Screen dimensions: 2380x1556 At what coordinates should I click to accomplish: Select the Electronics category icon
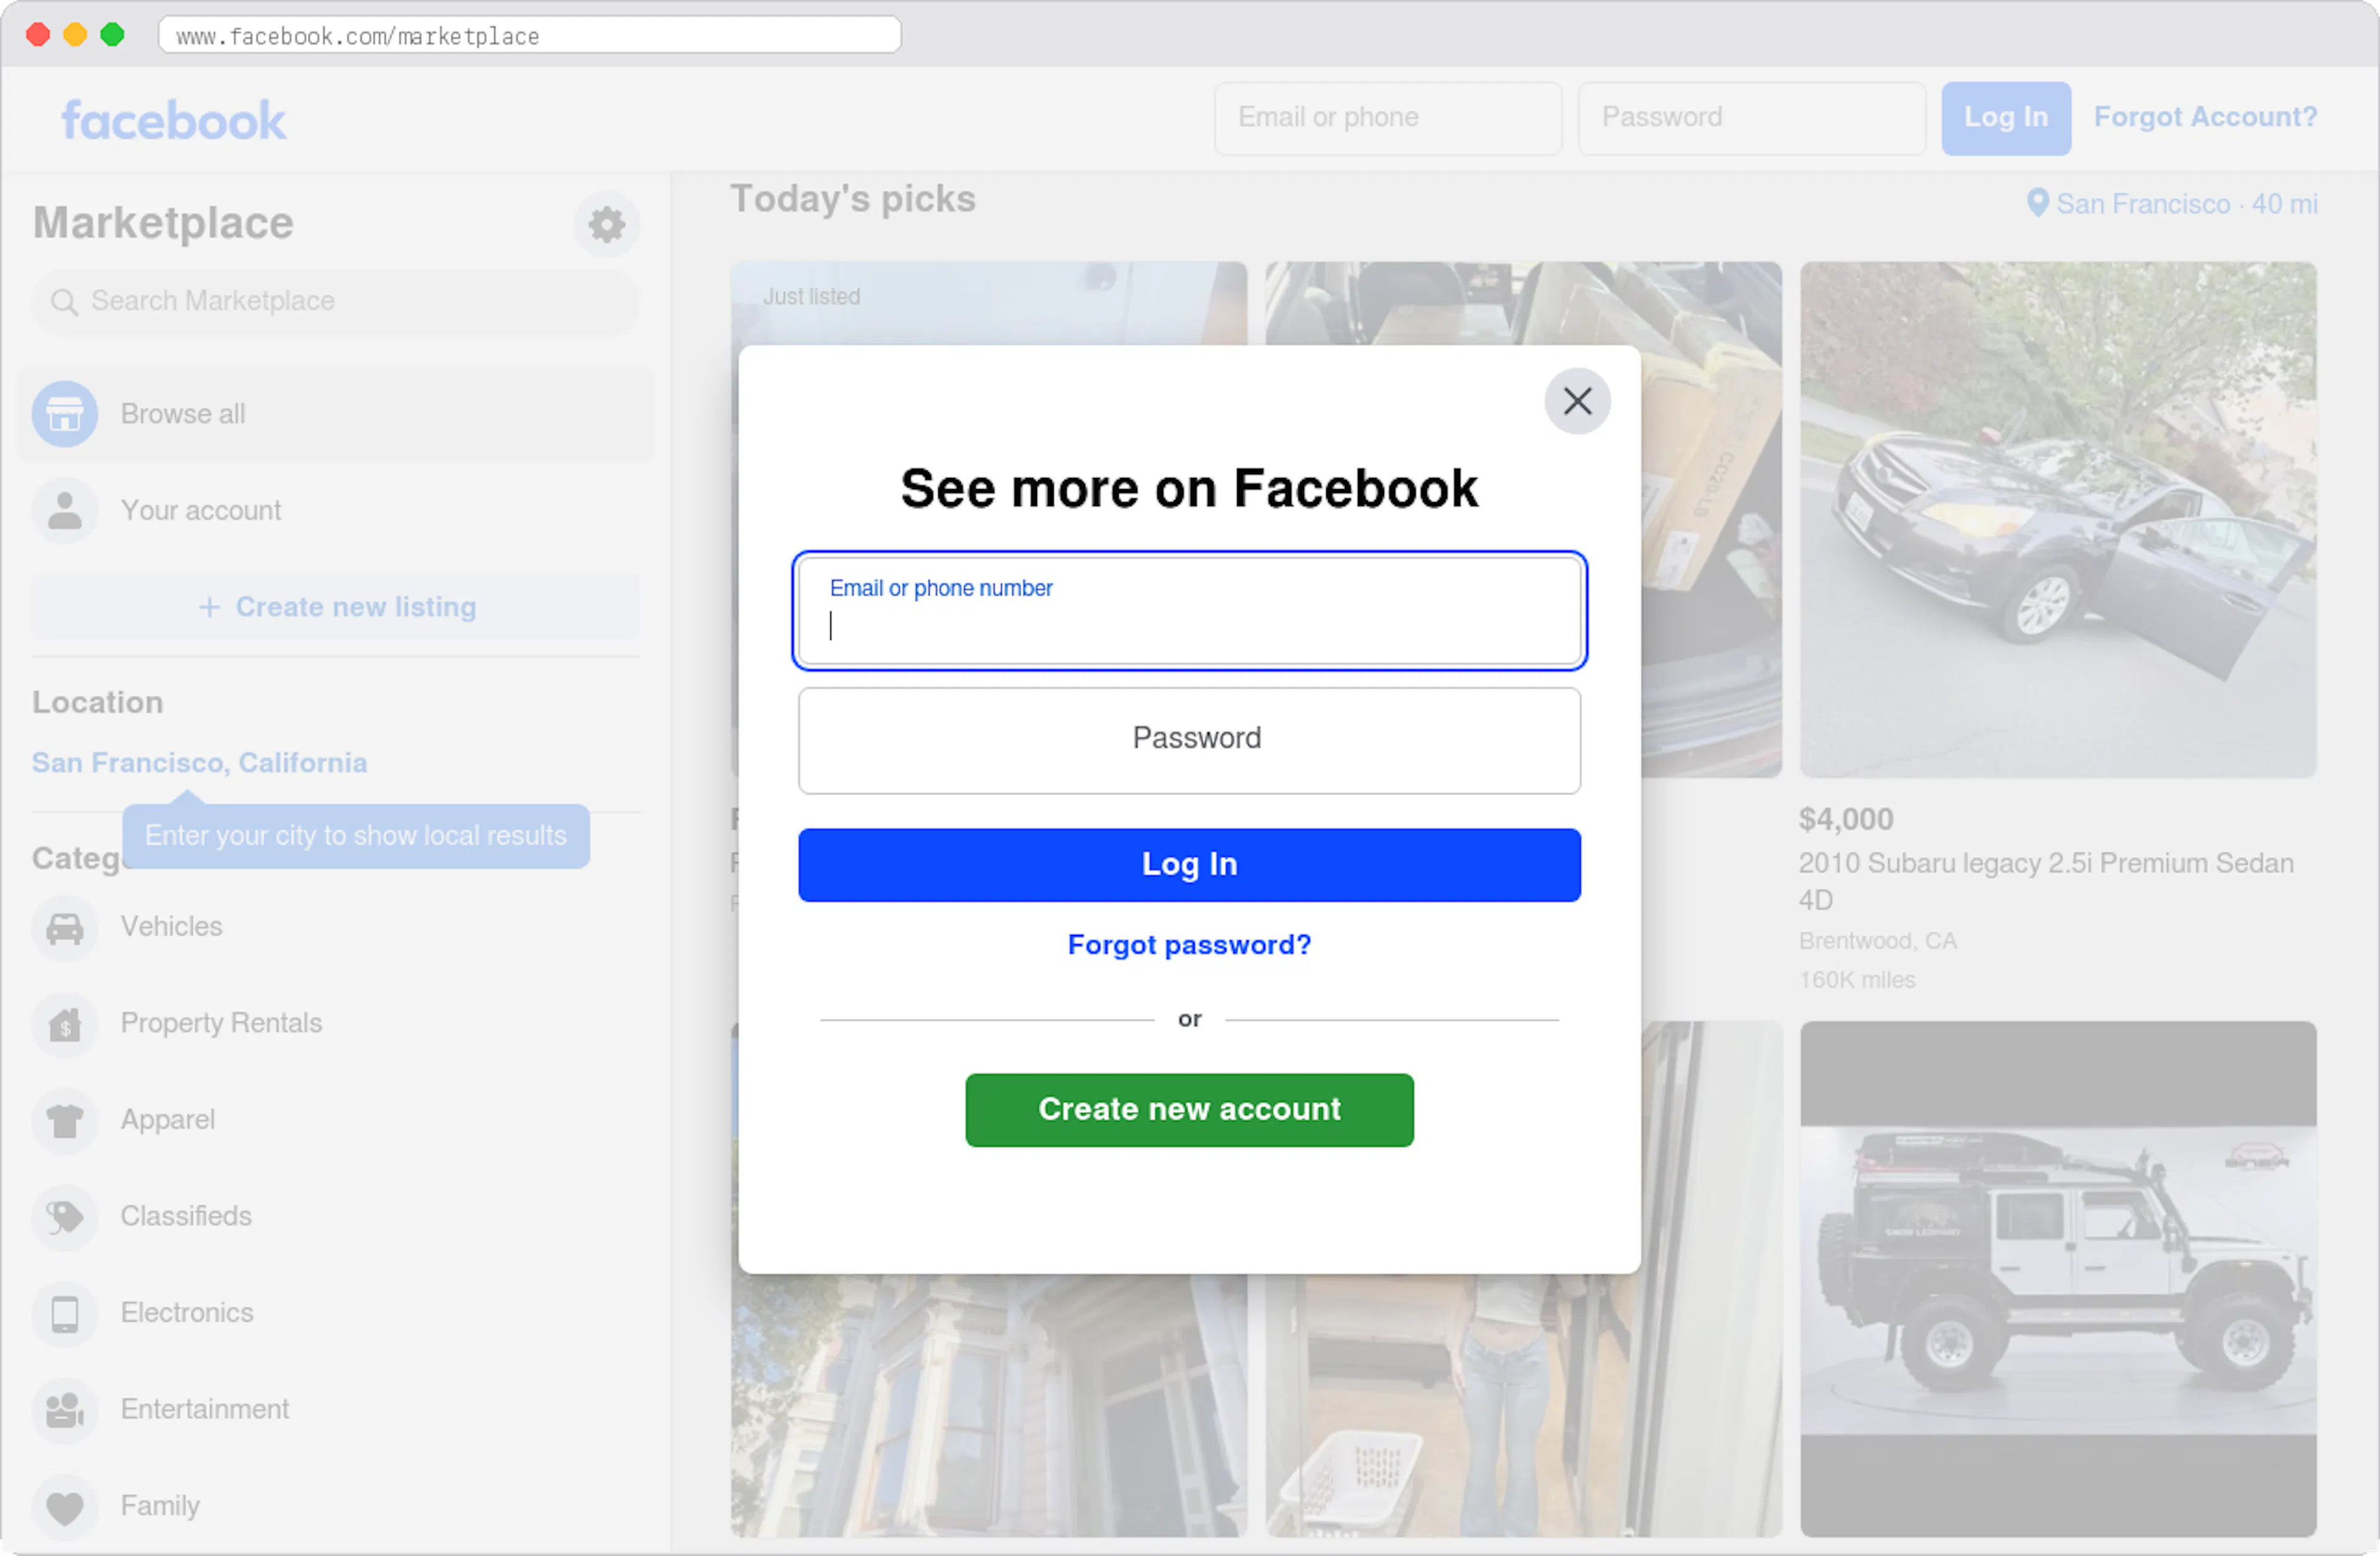tap(64, 1313)
